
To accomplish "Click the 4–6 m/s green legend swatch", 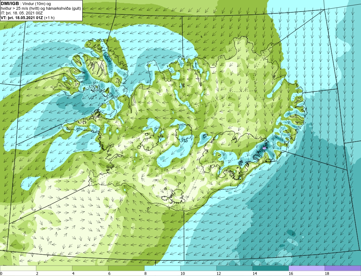I will click(x=90, y=268).
